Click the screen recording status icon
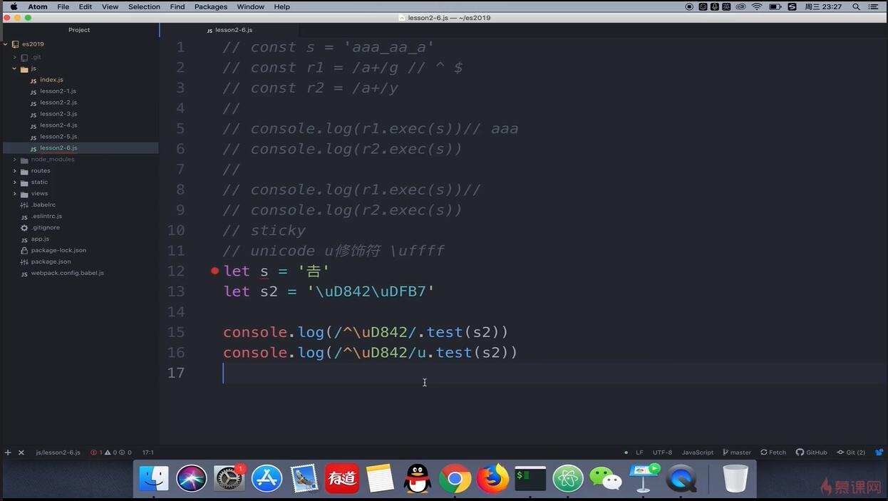888x501 pixels. pyautogui.click(x=689, y=6)
